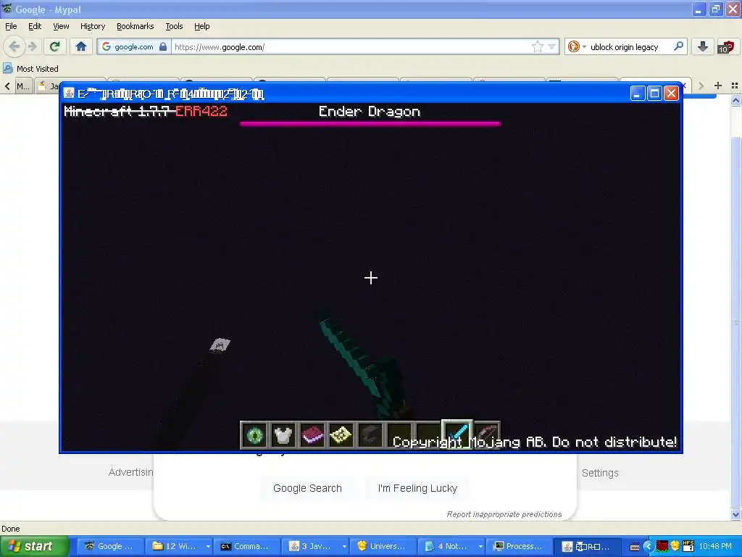Select the diamond sword hotbar slot
Image resolution: width=742 pixels, height=557 pixels.
pyautogui.click(x=457, y=434)
